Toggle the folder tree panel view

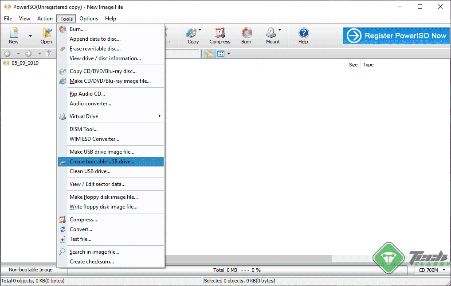209,53
